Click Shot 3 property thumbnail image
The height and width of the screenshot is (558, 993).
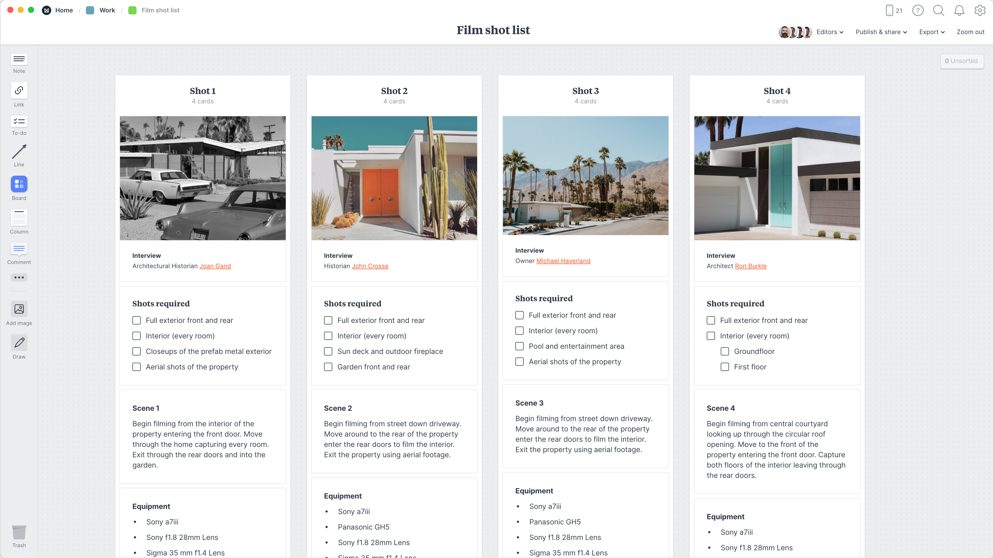pyautogui.click(x=585, y=175)
